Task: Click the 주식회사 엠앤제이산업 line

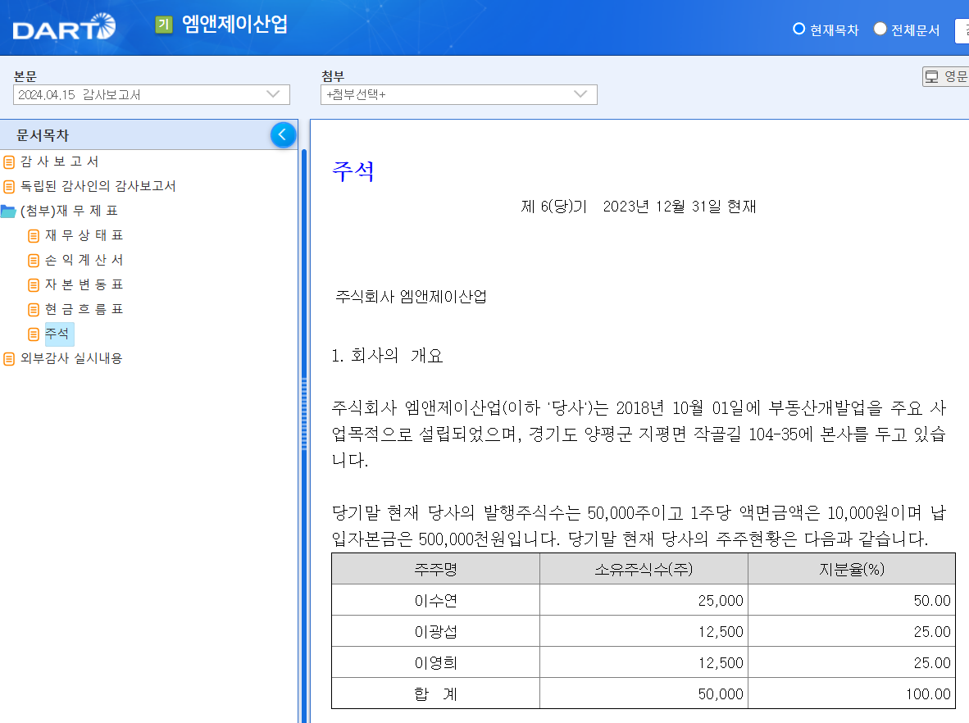Action: (x=411, y=297)
